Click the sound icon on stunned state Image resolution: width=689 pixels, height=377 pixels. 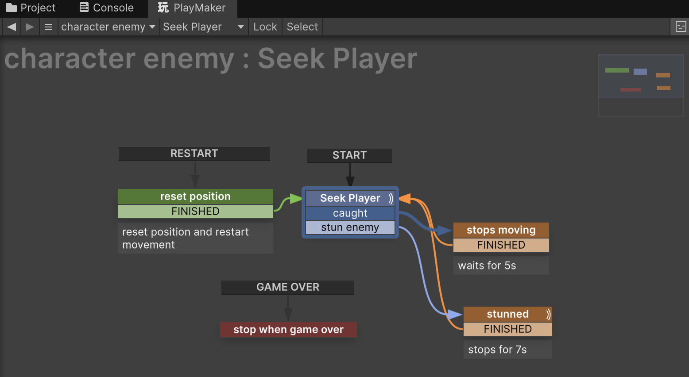coord(548,314)
